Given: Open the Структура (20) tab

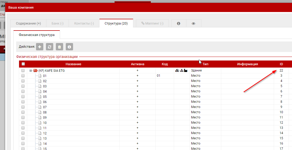Looking at the screenshot, I should pos(116,23).
